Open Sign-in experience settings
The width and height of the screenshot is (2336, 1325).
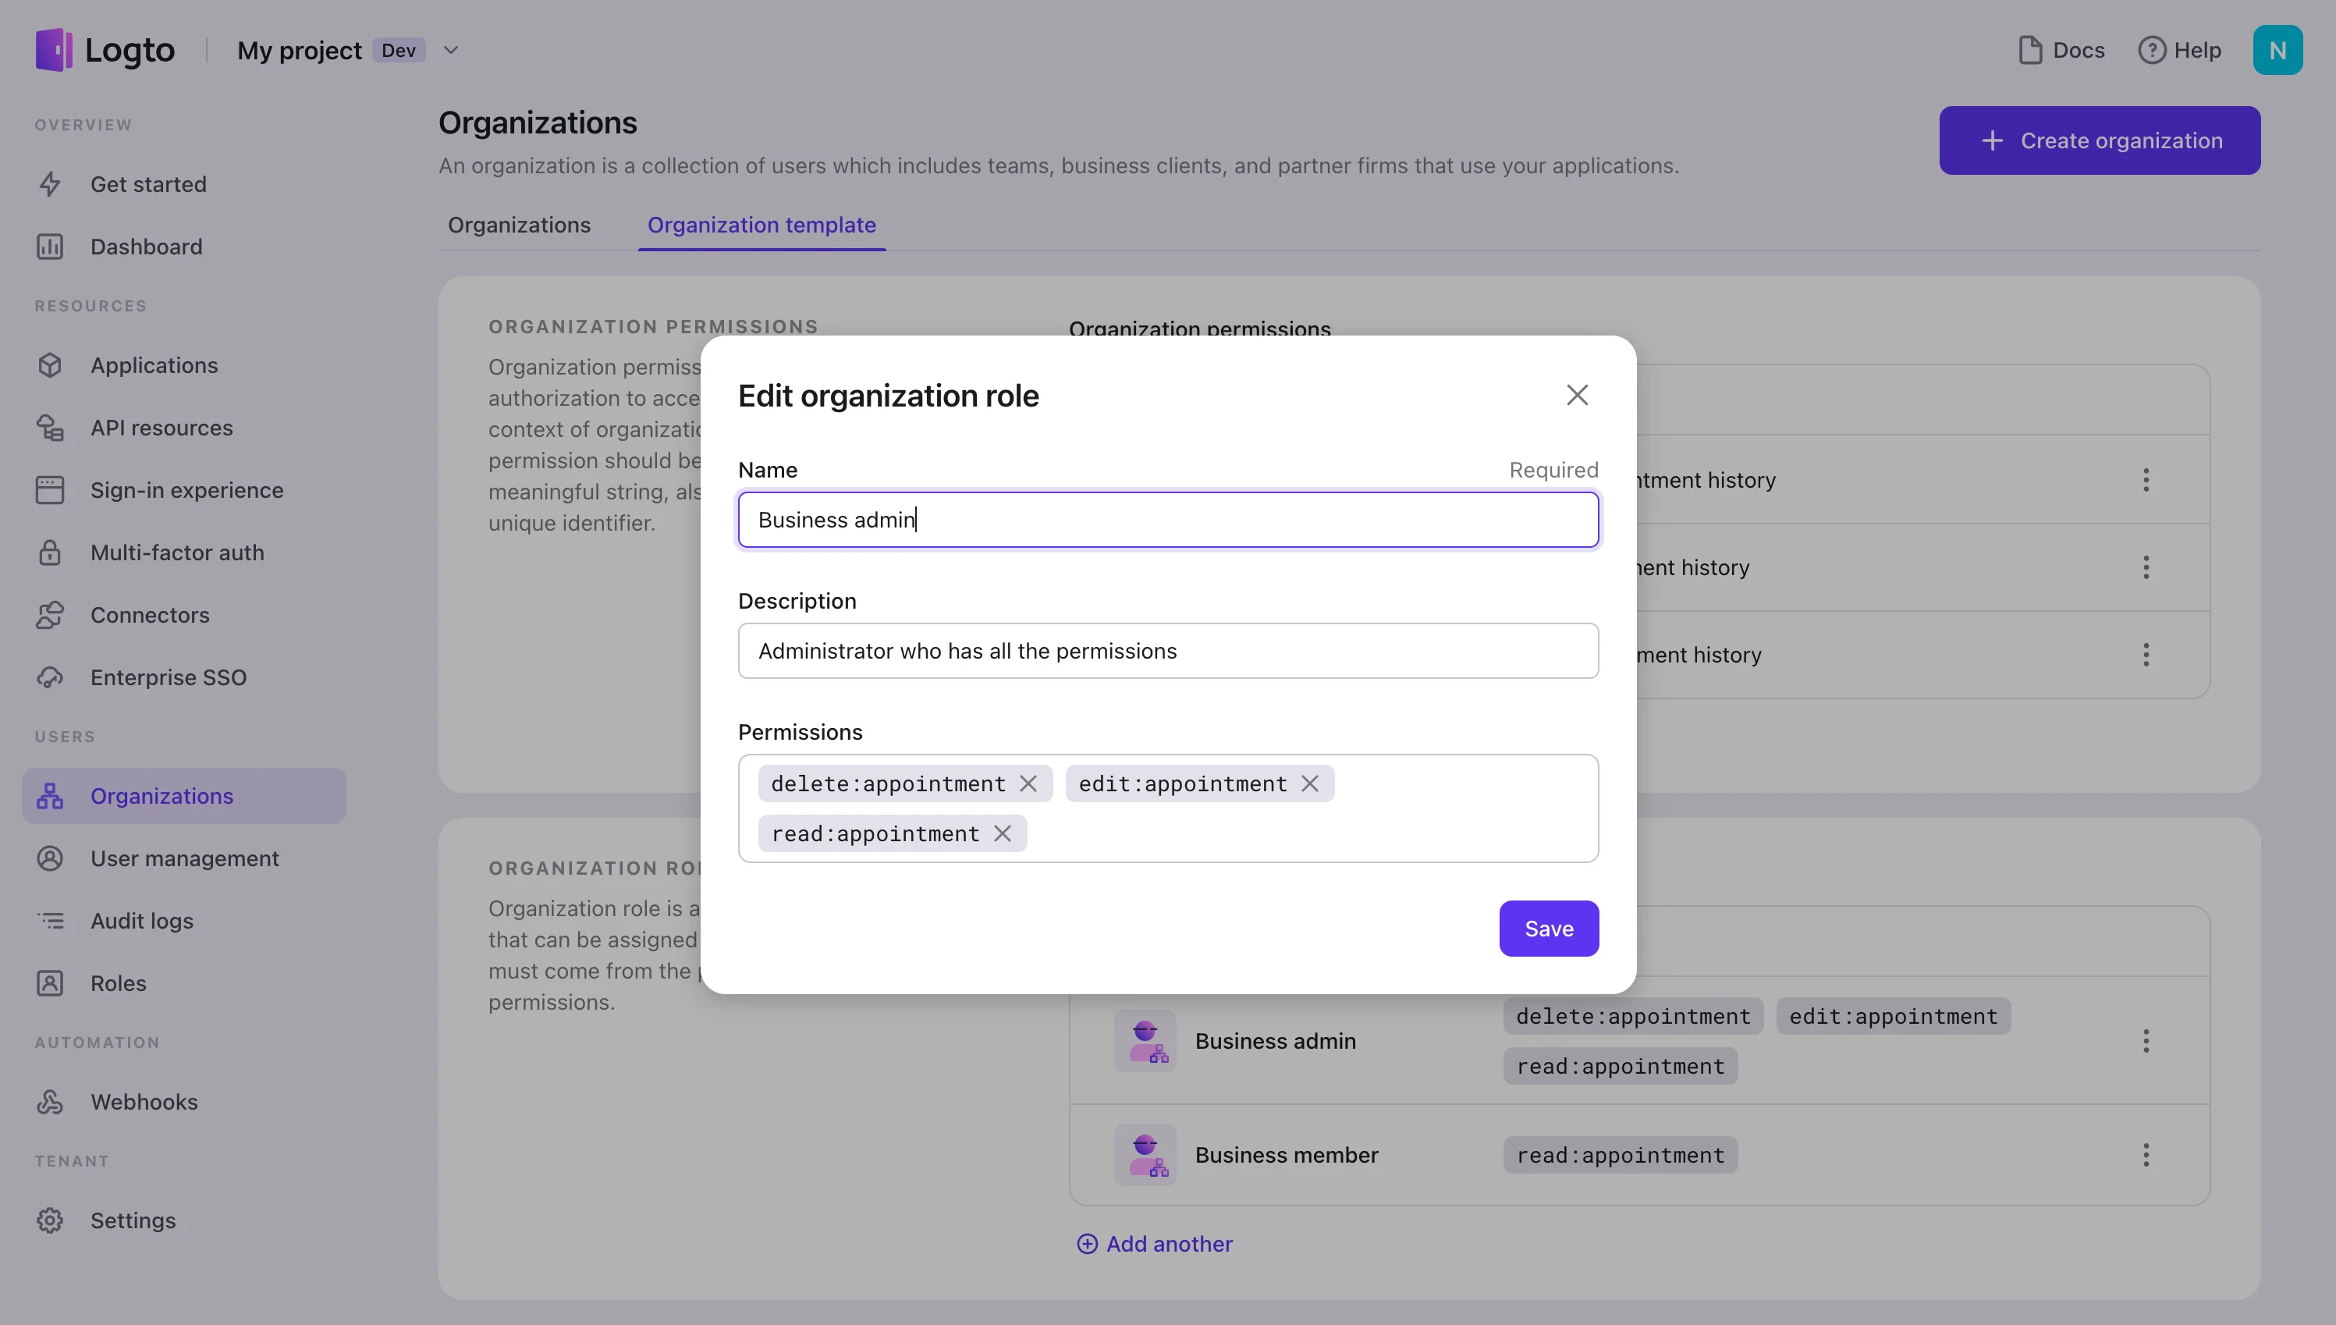pos(186,489)
